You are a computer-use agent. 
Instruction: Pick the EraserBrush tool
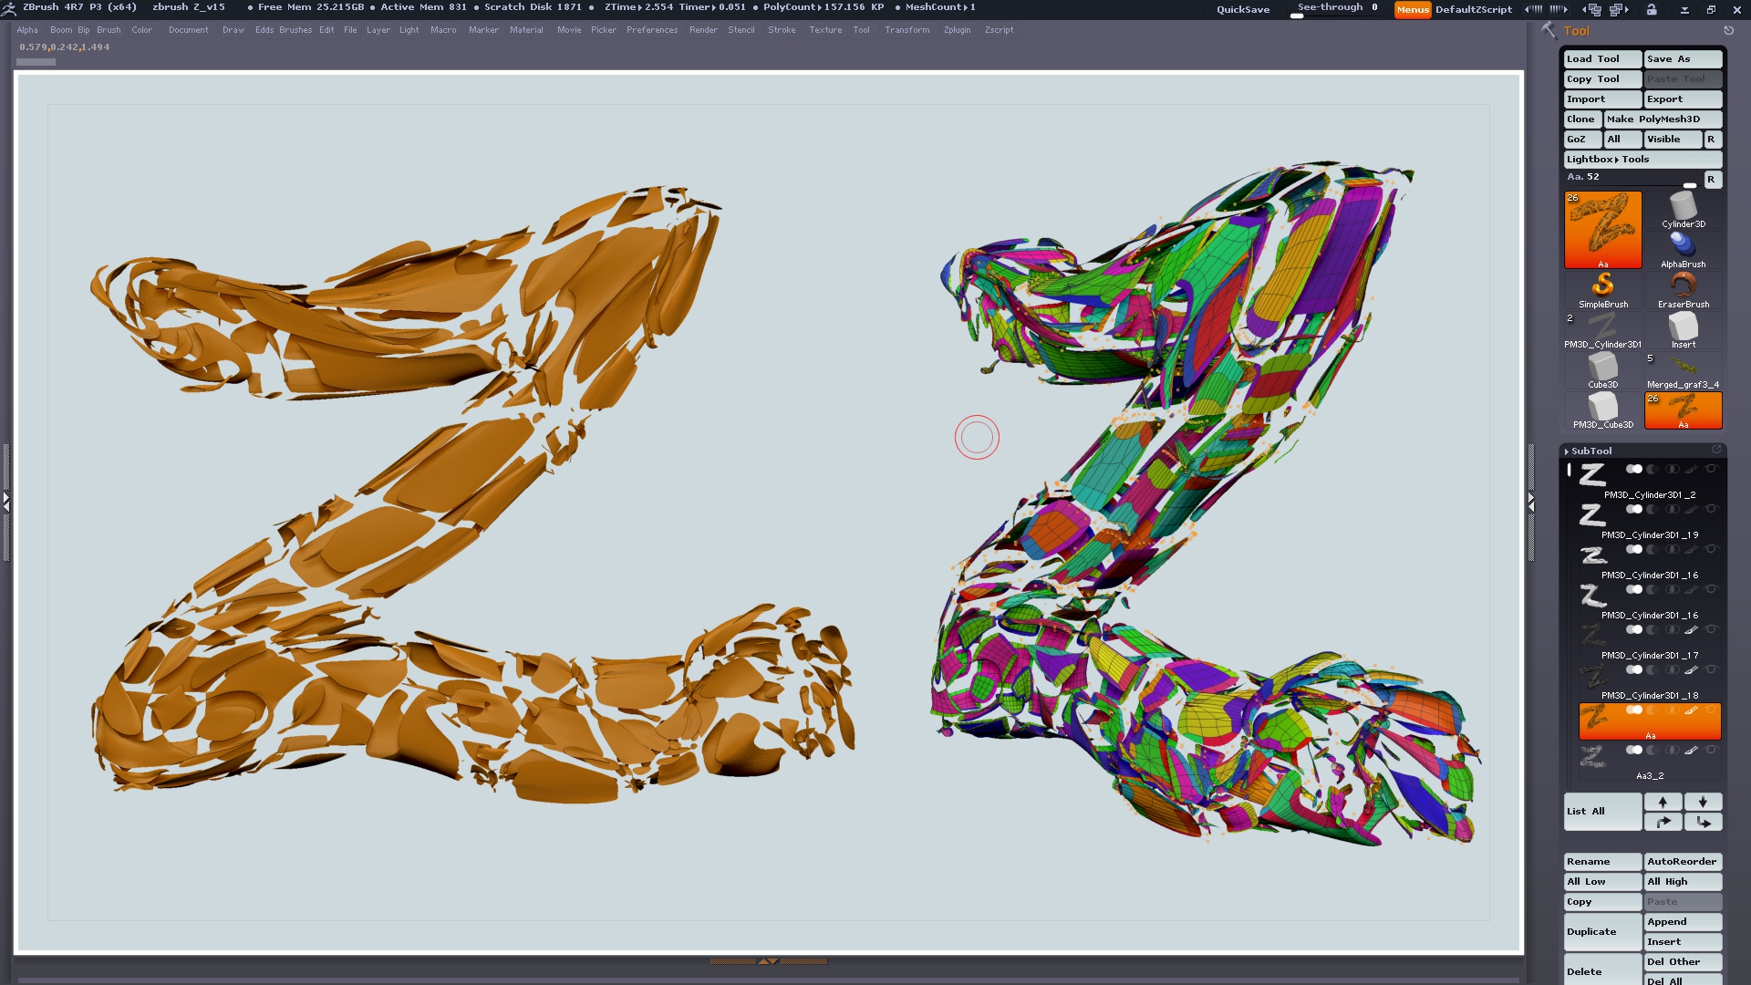tap(1683, 287)
